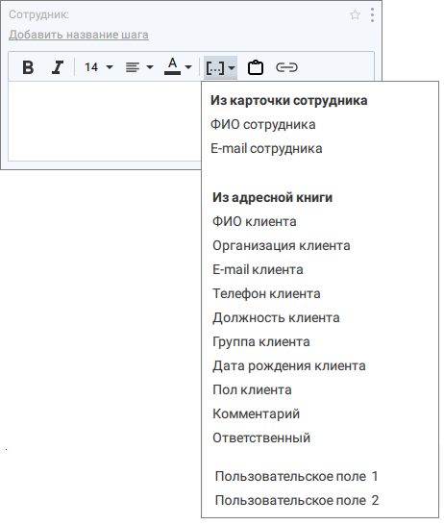Insert 'Пользовательское поле 1'
This screenshot has height=525, width=444.
[296, 477]
